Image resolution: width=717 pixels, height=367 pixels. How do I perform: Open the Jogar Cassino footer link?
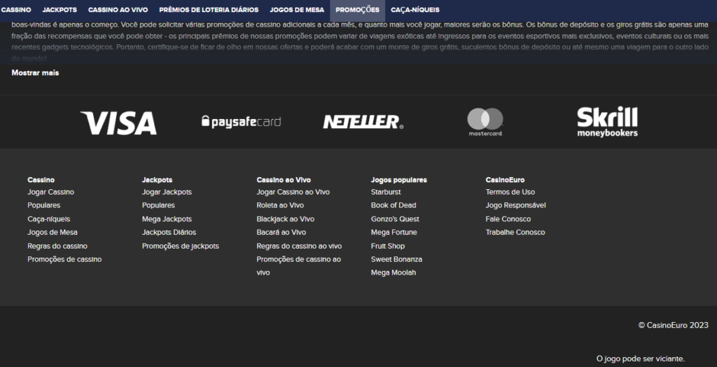coord(50,192)
